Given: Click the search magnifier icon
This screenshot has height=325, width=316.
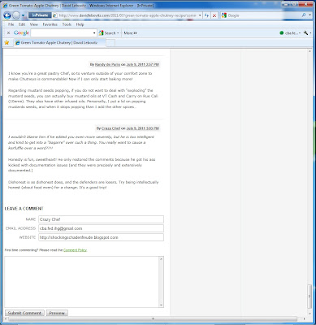Looking at the screenshot, I should coord(304,15).
